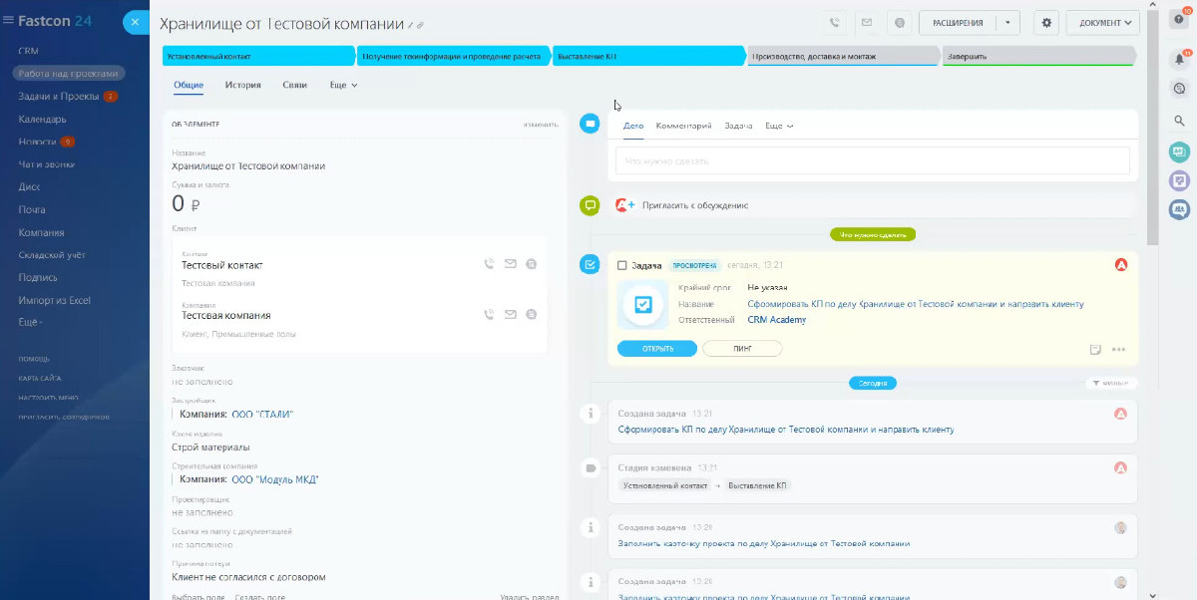Email Тестовая компания via its envelope icon
This screenshot has height=600, width=1197.
[510, 314]
